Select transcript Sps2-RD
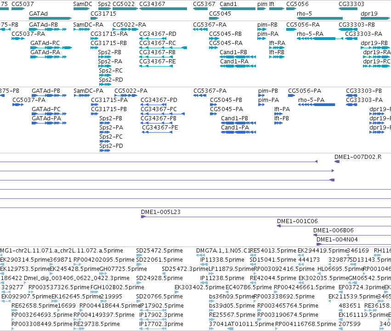This screenshot has height=331, width=391. click(x=105, y=84)
